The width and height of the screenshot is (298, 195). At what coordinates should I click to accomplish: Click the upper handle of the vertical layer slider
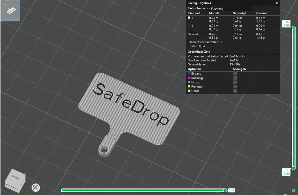294,28
